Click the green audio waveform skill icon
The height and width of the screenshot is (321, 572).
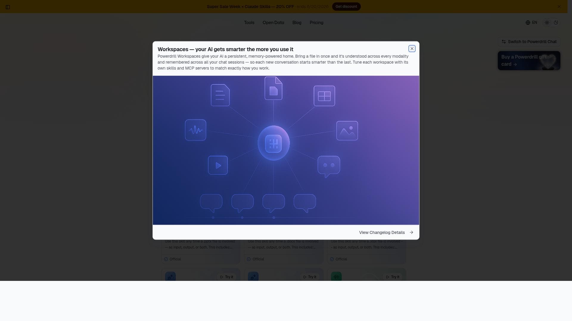[x=336, y=276]
